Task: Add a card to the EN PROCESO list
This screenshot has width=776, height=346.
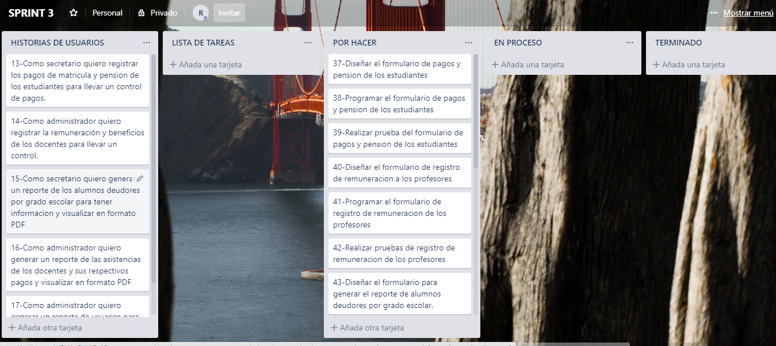Action: [528, 64]
